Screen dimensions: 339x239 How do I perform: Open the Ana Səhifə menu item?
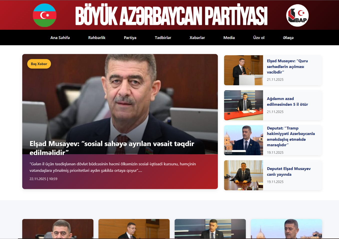60,38
